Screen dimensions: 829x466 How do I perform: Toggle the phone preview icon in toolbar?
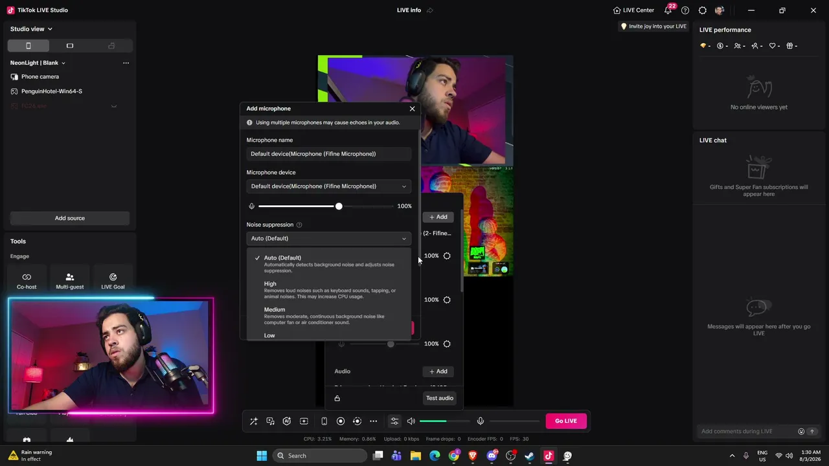click(x=324, y=421)
